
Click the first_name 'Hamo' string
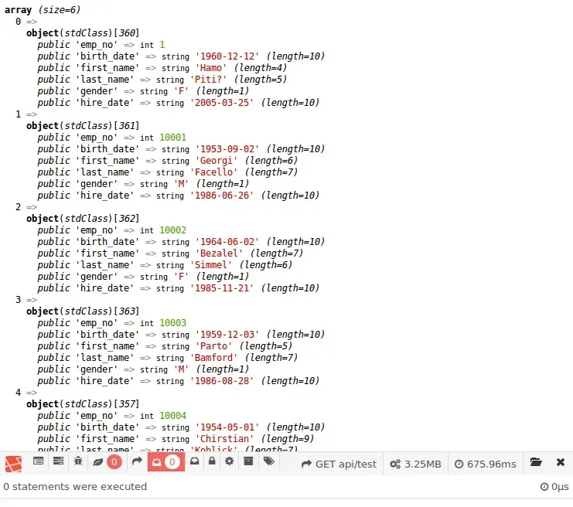pyautogui.click(x=211, y=68)
